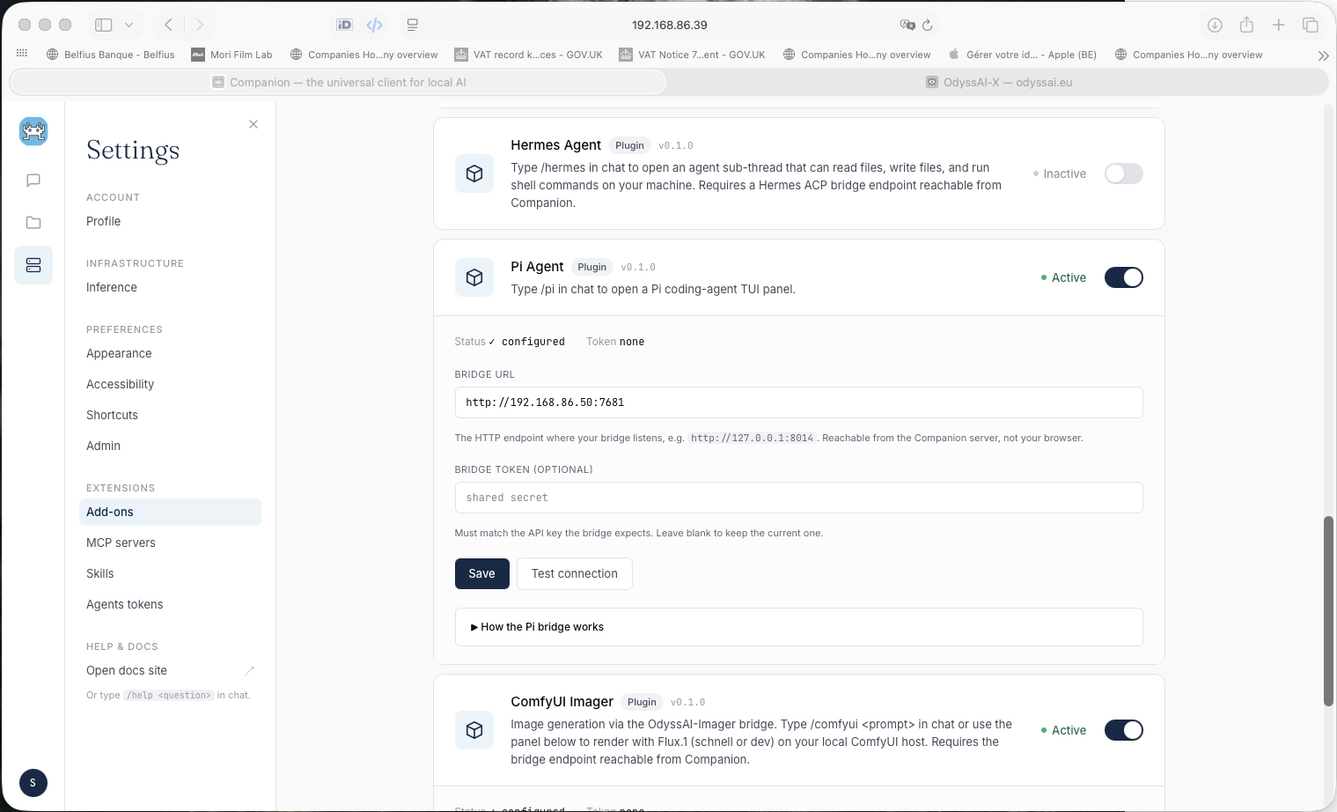
Task: Close the Settings panel with X
Action: click(253, 124)
